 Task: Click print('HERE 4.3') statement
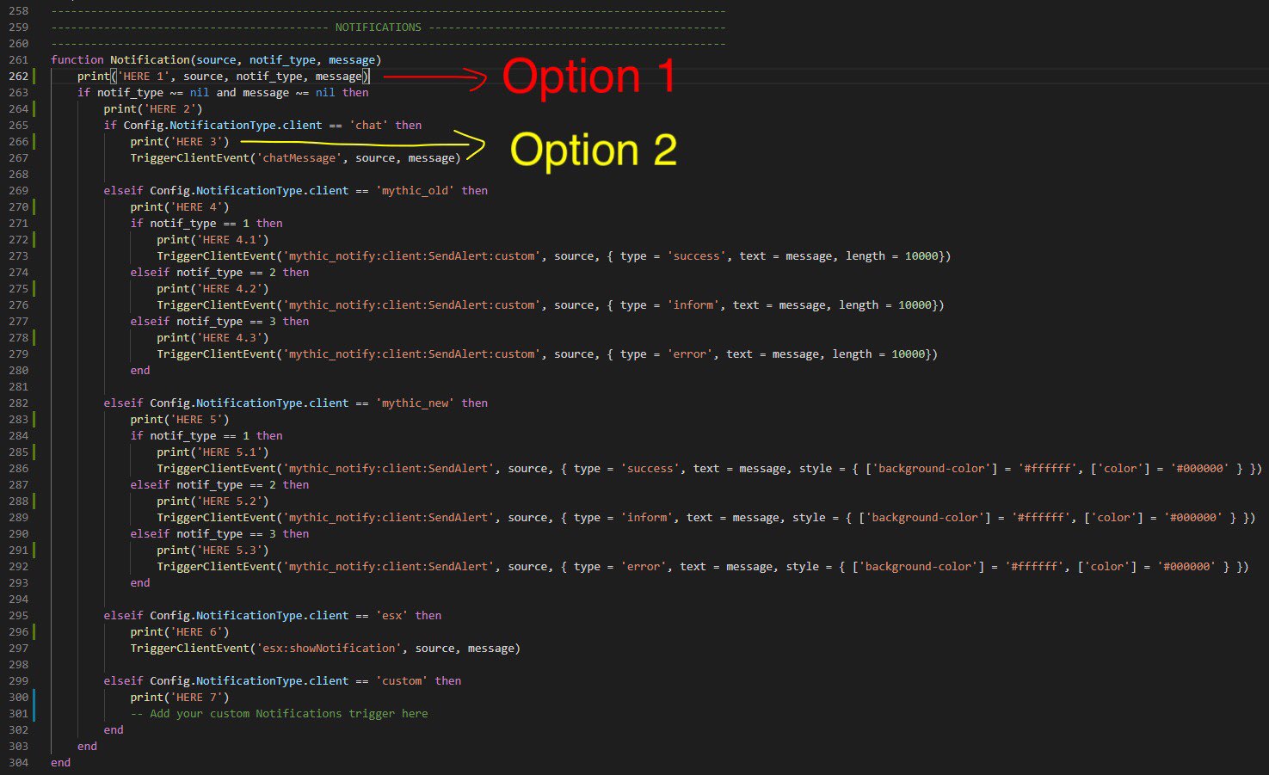click(213, 337)
